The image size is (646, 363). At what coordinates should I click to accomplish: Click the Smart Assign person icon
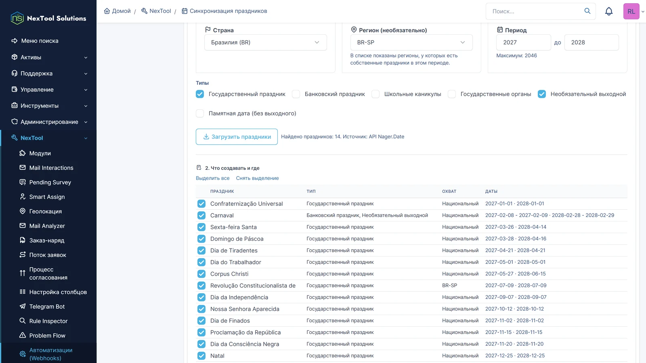(x=23, y=197)
